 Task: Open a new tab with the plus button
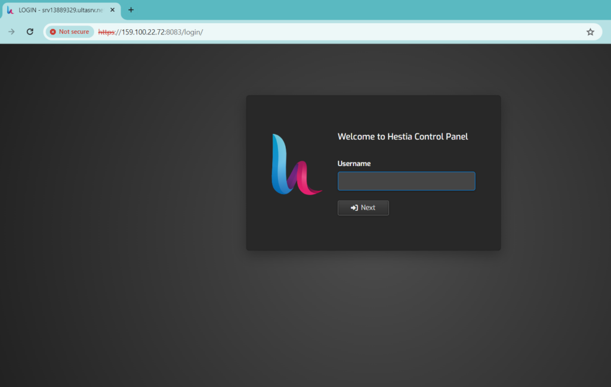click(131, 10)
